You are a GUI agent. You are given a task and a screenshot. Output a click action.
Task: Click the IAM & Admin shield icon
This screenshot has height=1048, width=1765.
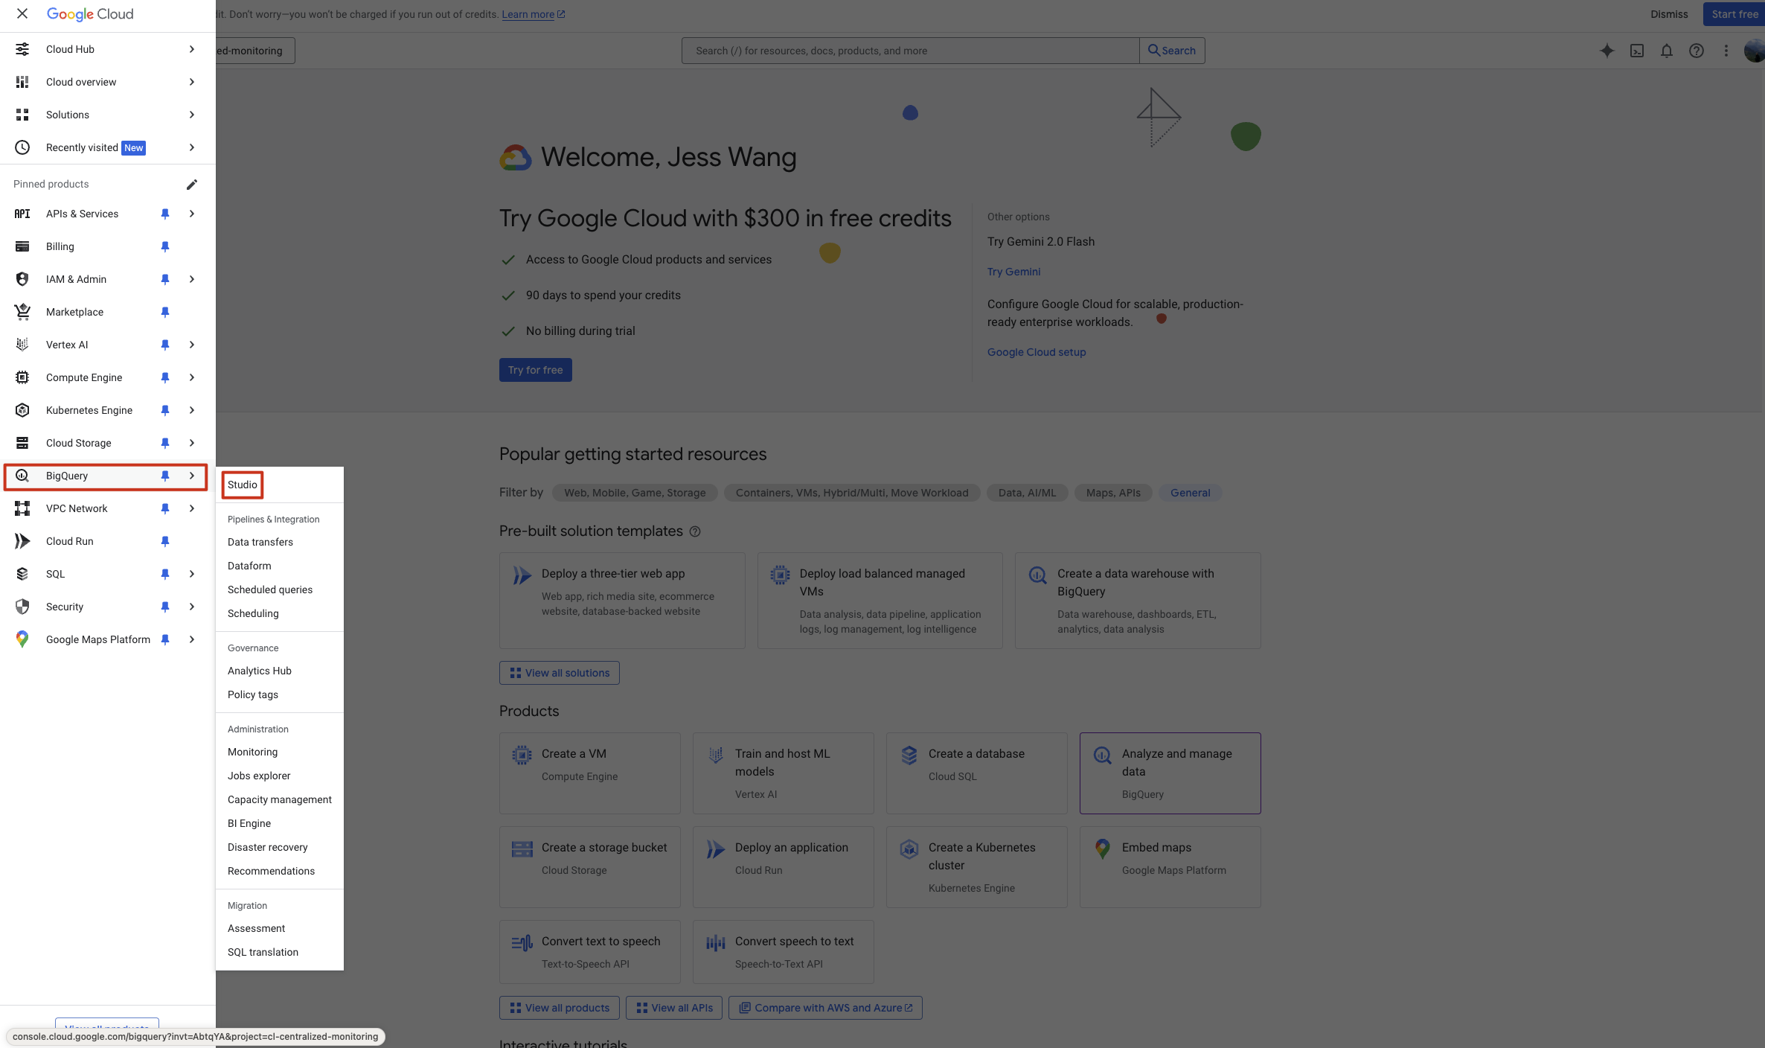click(22, 279)
